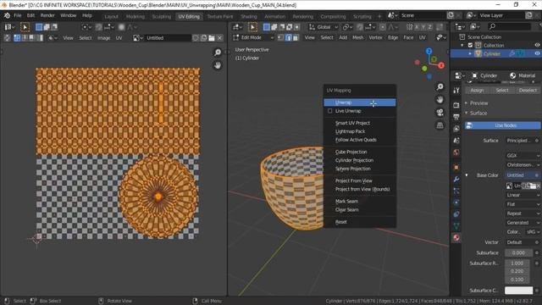This screenshot has height=305, width=542.
Task: Click the camera view icon in 3D viewport
Action: coord(440,113)
